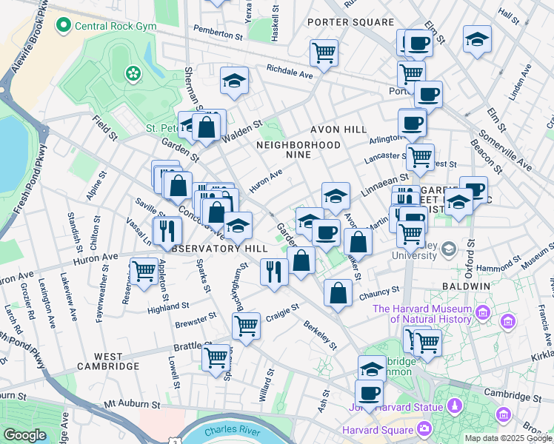554x444 pixels.
Task: Click the Porter Square neighborhood label
Action: click(x=351, y=22)
